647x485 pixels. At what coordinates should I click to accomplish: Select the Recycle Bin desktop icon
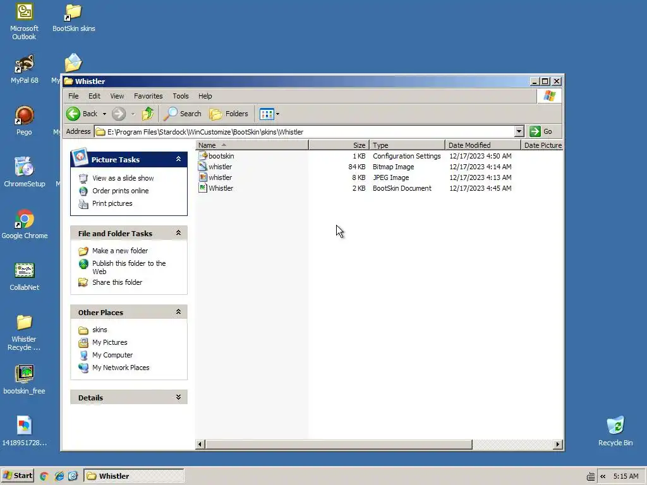[615, 431]
